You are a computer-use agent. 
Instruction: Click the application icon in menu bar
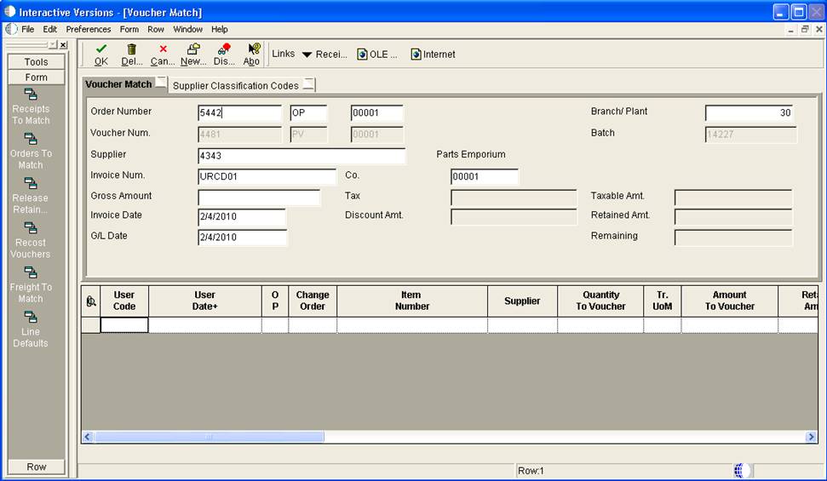[12, 29]
